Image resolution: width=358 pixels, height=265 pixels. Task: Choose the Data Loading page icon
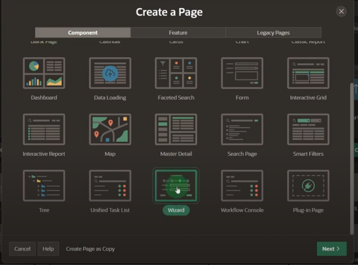pyautogui.click(x=110, y=73)
